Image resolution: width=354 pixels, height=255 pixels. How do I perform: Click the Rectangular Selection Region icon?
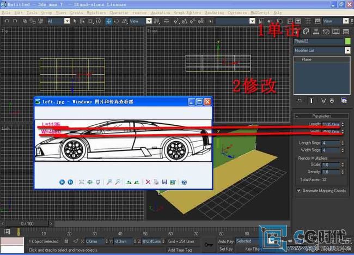pyautogui.click(x=90, y=21)
